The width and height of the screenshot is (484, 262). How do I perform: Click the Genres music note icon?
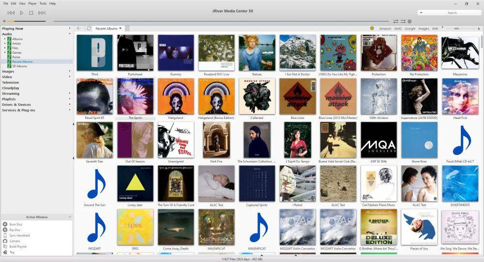(9, 53)
